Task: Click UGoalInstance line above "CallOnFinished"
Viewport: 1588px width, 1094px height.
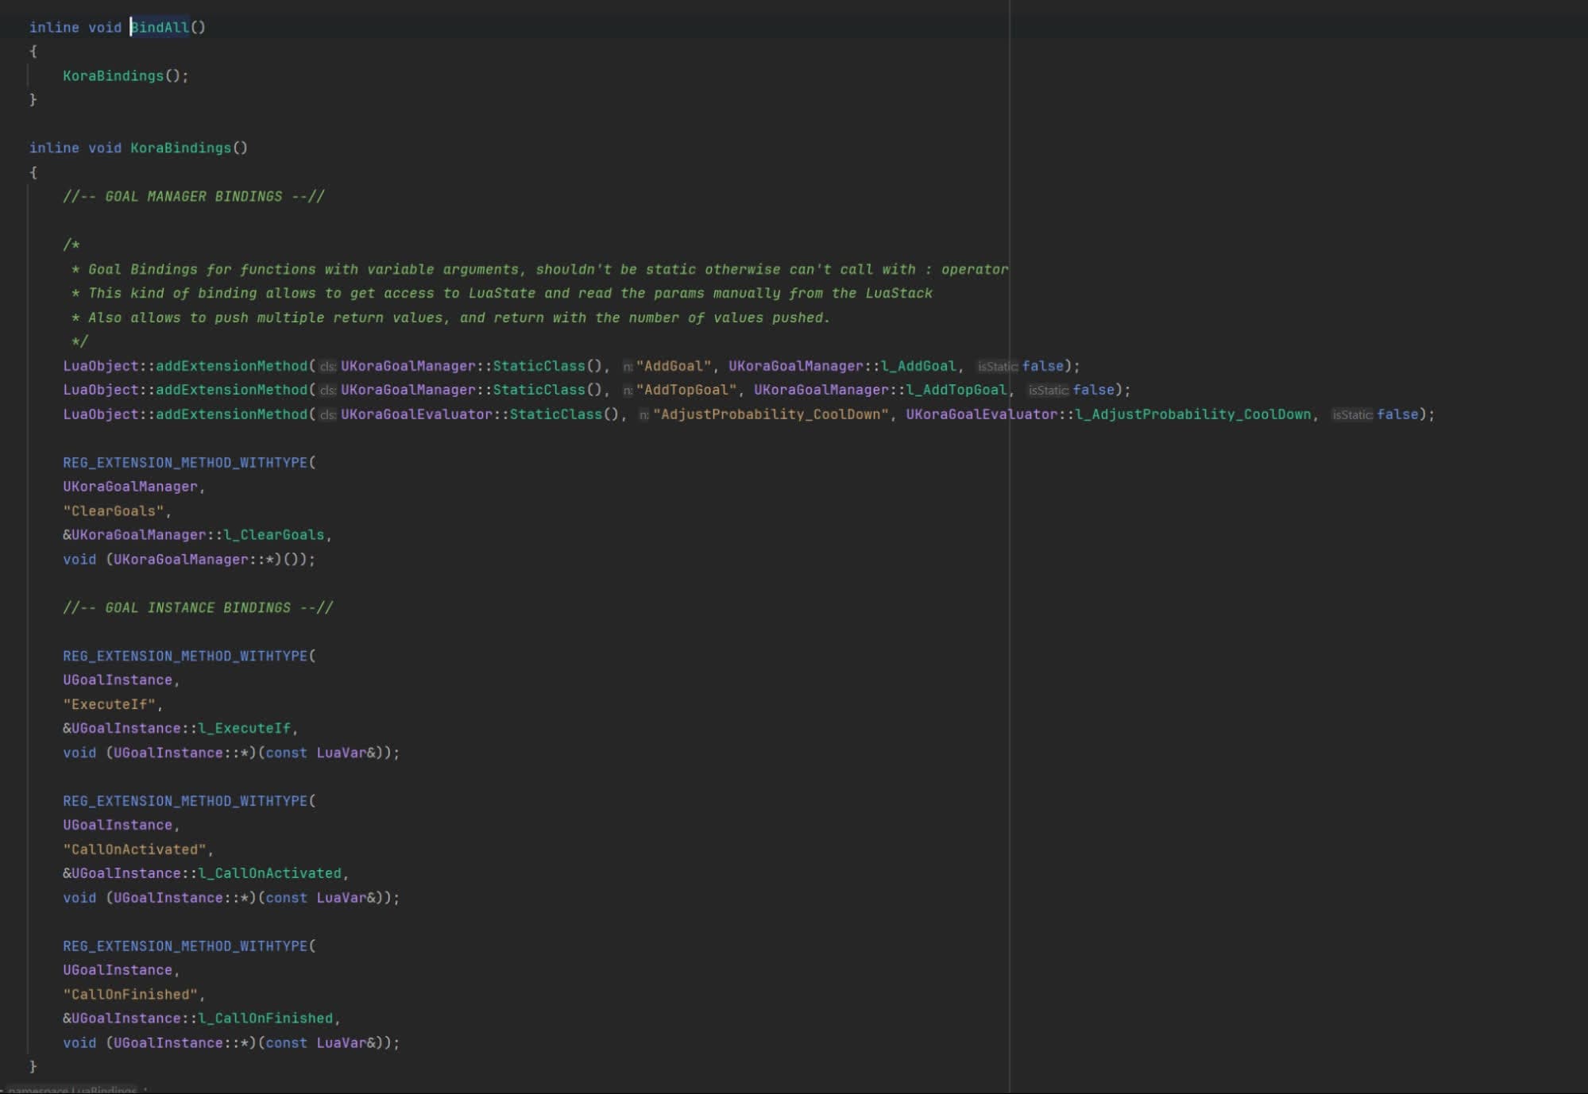Action: (118, 970)
